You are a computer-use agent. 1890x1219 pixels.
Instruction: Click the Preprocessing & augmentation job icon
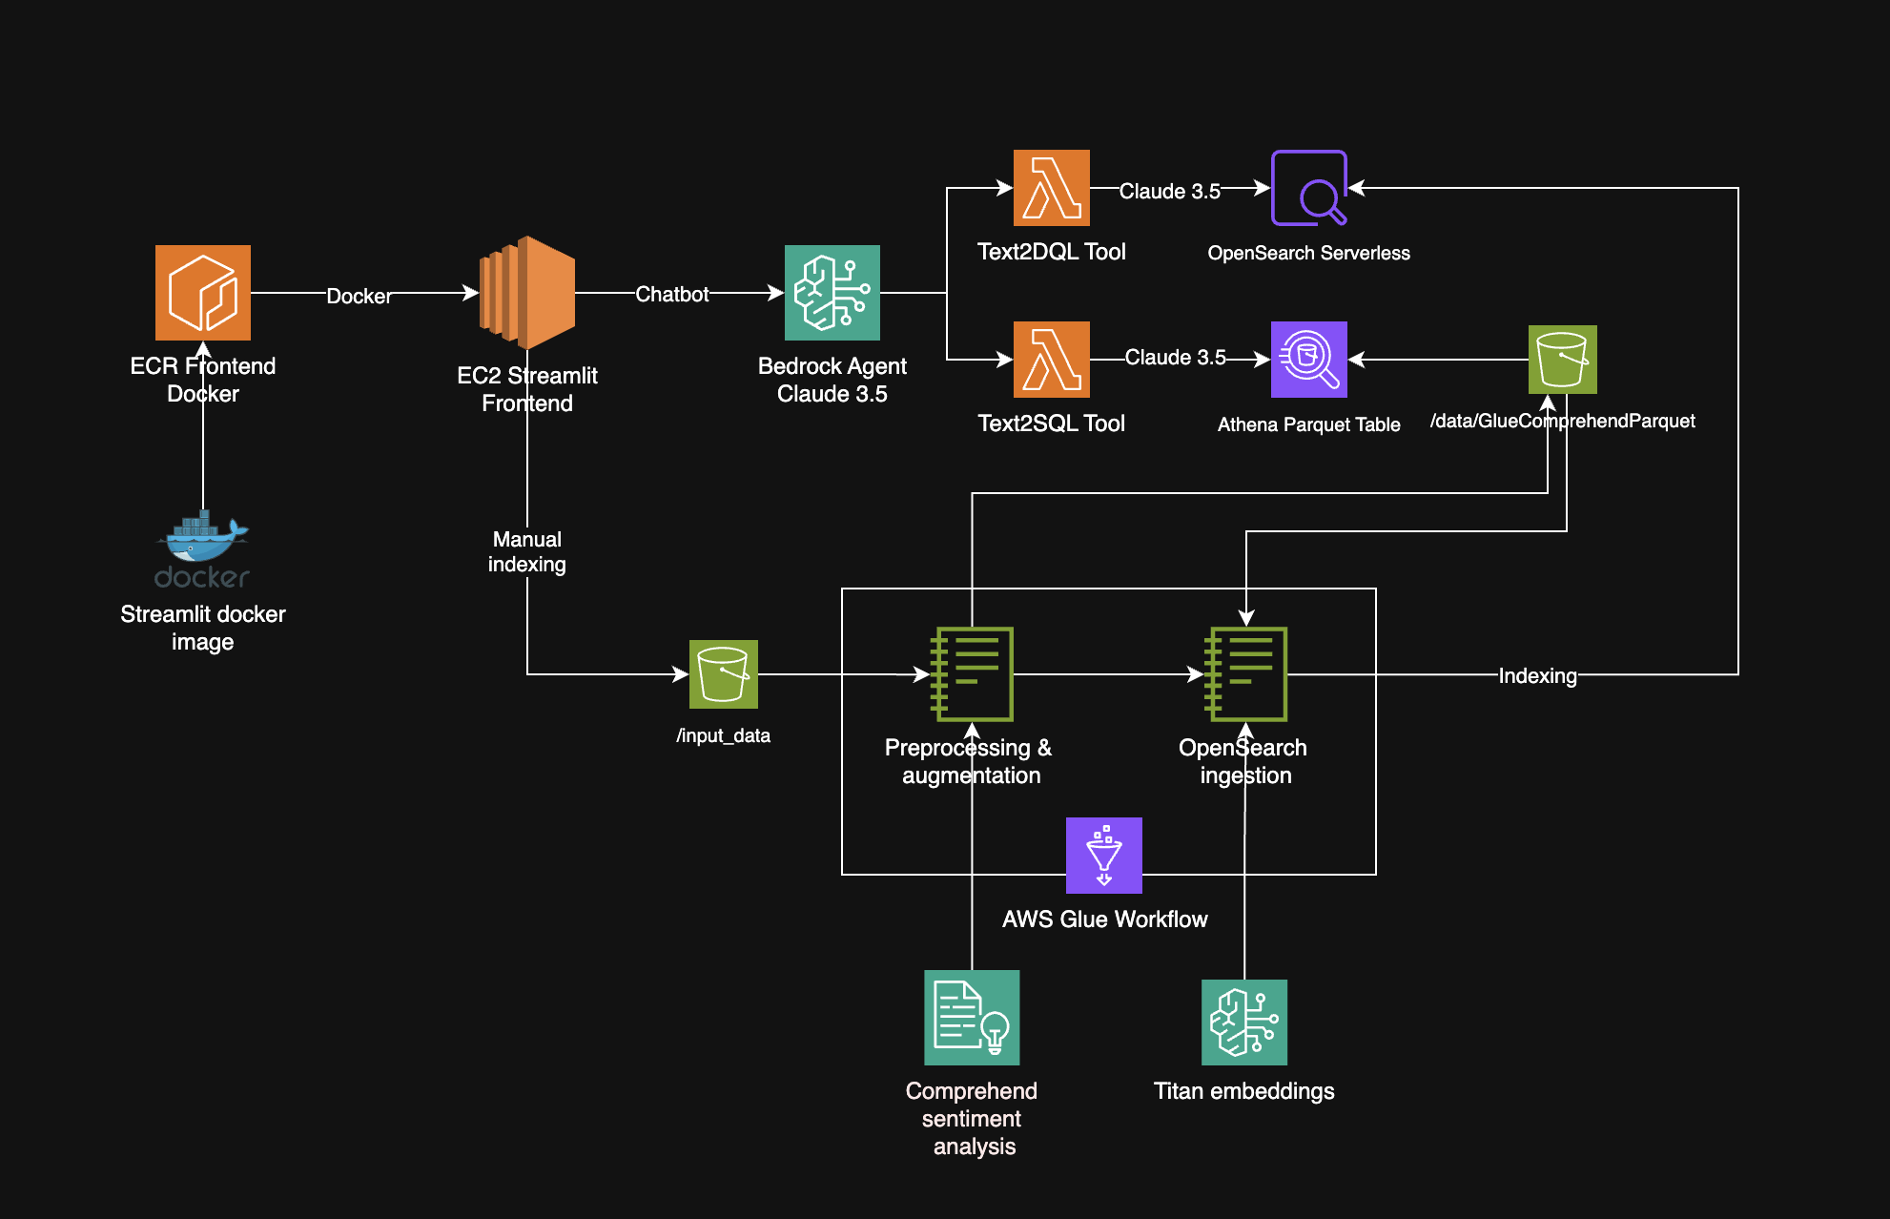(x=972, y=673)
